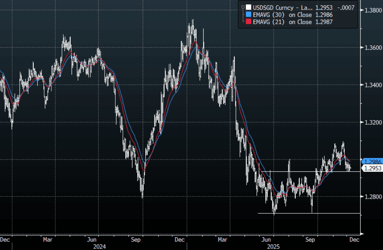Collapse the USDSGD legend tree
This screenshot has width=383, height=250.
(243, 7)
